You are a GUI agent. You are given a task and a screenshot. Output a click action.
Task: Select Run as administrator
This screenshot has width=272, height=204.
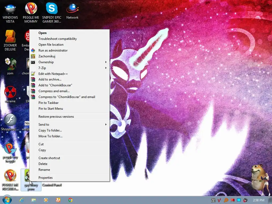70,50
